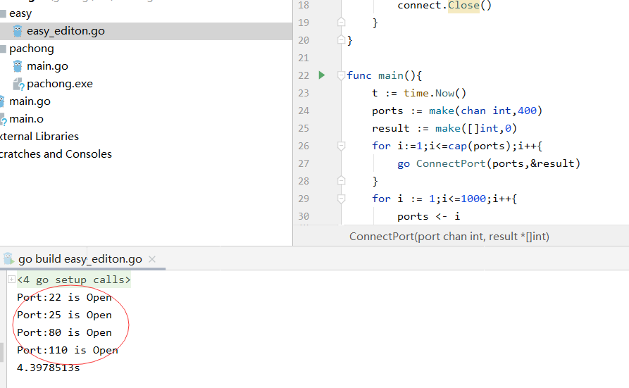The image size is (629, 388).
Task: Click the gopher icon of easy_editon.go
Action: 18,31
